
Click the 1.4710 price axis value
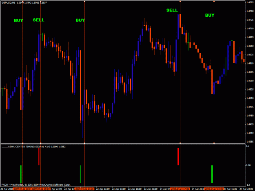pos(250,29)
